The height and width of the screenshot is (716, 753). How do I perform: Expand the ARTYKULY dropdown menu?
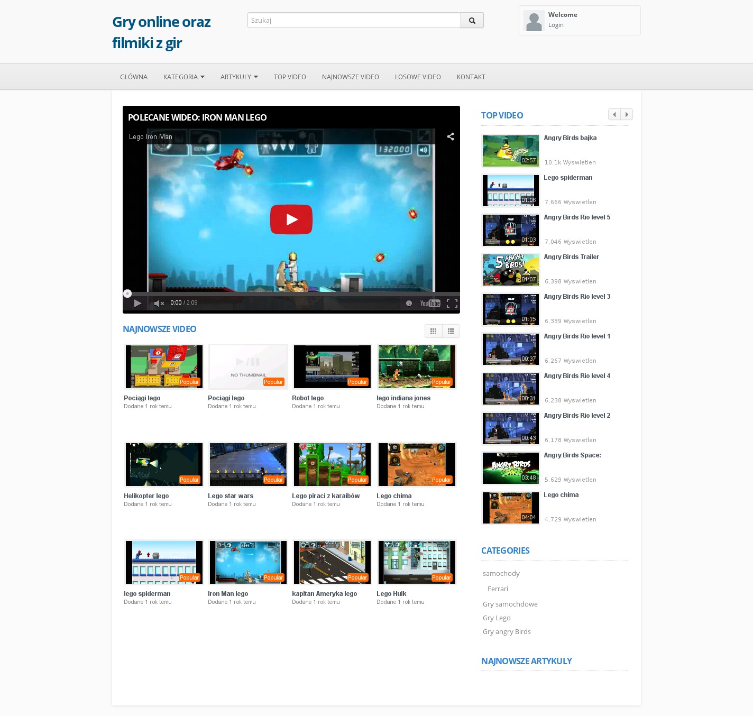click(x=239, y=77)
